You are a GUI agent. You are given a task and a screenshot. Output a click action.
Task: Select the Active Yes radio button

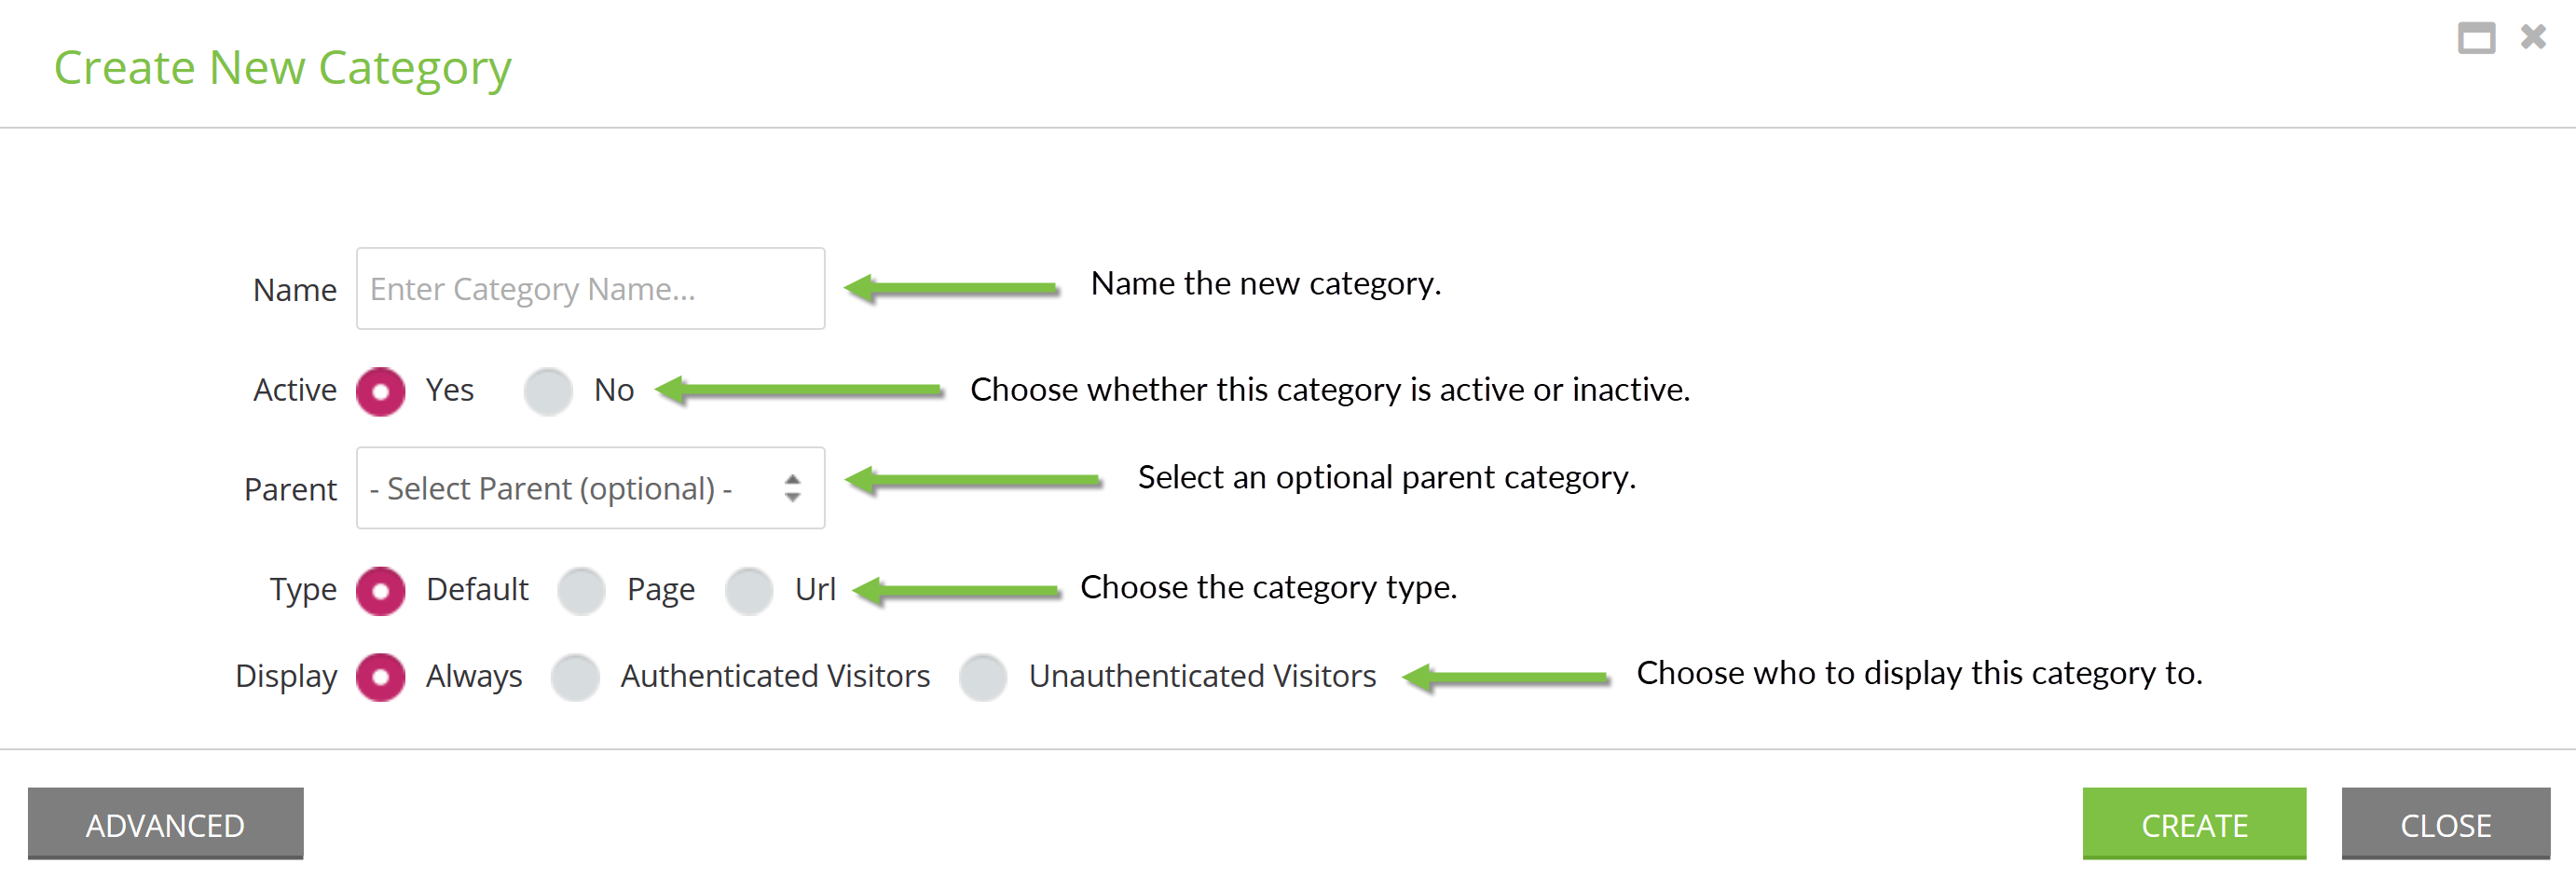pos(381,391)
